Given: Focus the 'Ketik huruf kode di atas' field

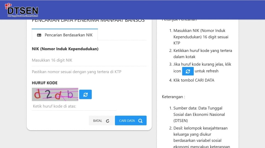Looking at the screenshot, I should pyautogui.click(x=74, y=106).
